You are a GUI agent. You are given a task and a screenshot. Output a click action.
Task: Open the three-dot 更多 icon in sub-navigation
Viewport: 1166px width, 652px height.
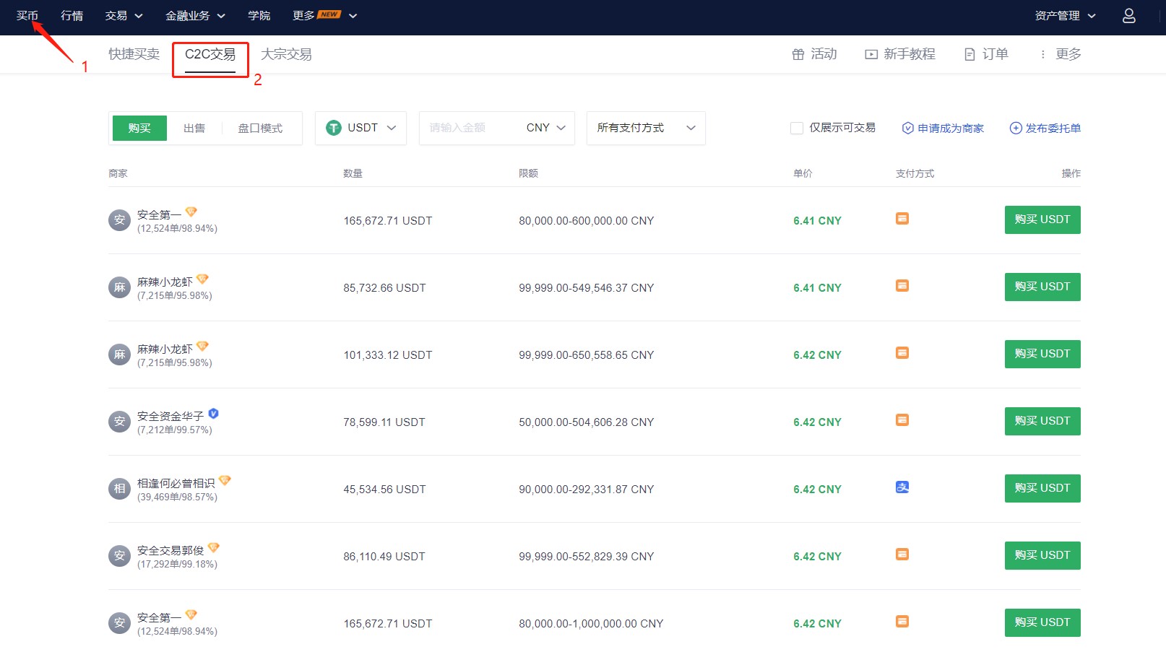click(1042, 54)
